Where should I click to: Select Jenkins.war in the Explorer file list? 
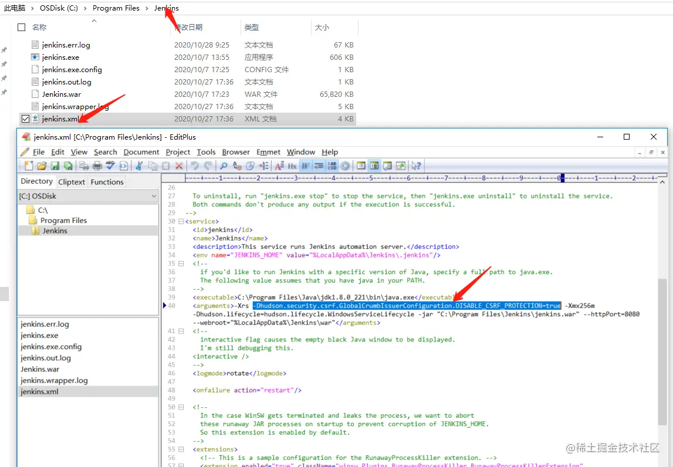coord(62,94)
